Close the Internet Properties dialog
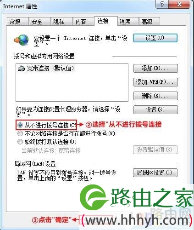 179,4
